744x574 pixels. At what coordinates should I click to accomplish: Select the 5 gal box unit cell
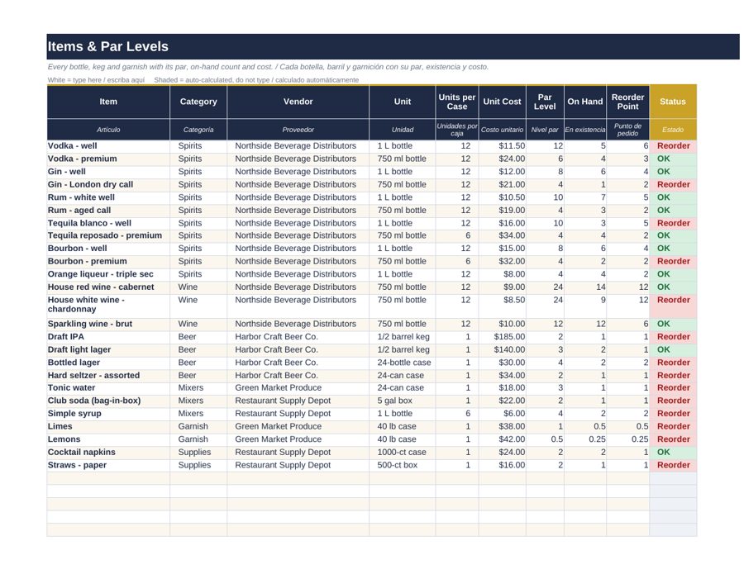pos(403,401)
